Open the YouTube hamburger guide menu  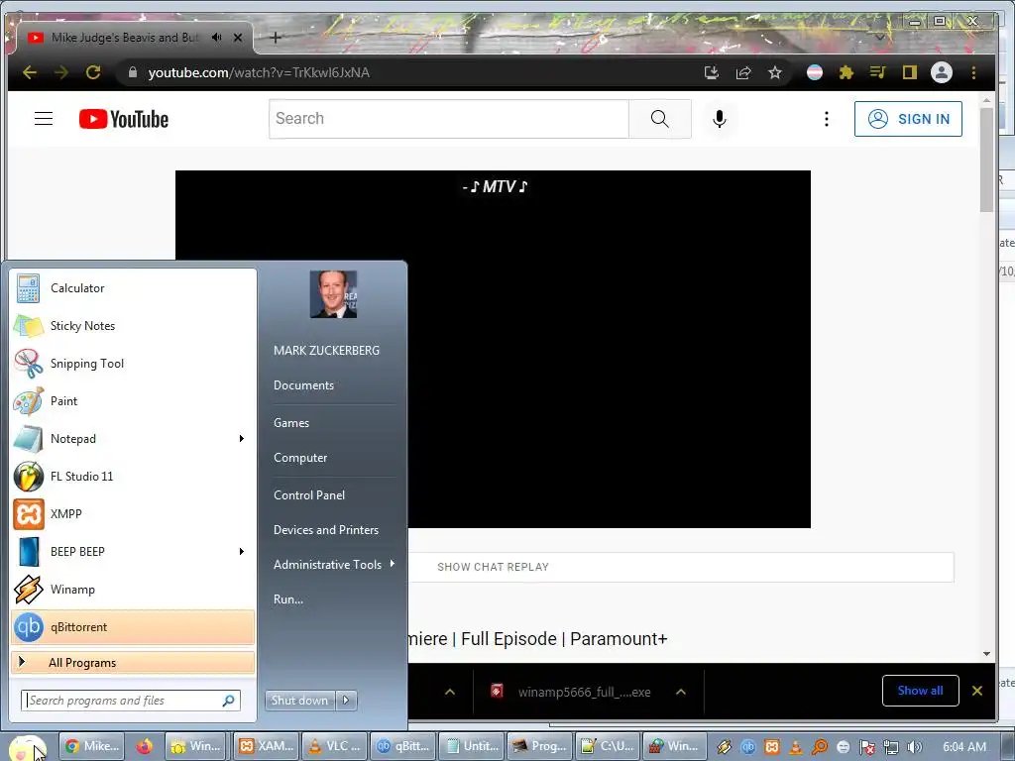[x=44, y=119]
